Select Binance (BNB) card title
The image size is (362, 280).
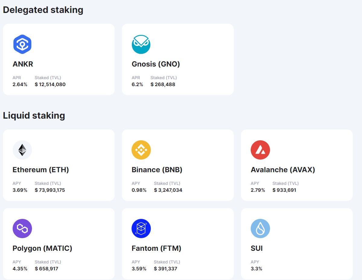(x=157, y=170)
